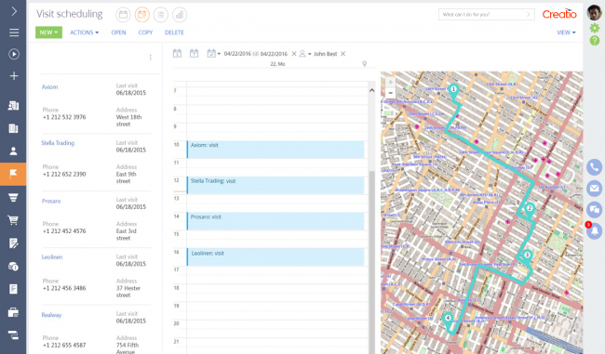Open the Stella Trading account link
The image size is (605, 354).
(x=58, y=143)
